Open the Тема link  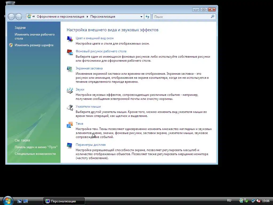79,124
